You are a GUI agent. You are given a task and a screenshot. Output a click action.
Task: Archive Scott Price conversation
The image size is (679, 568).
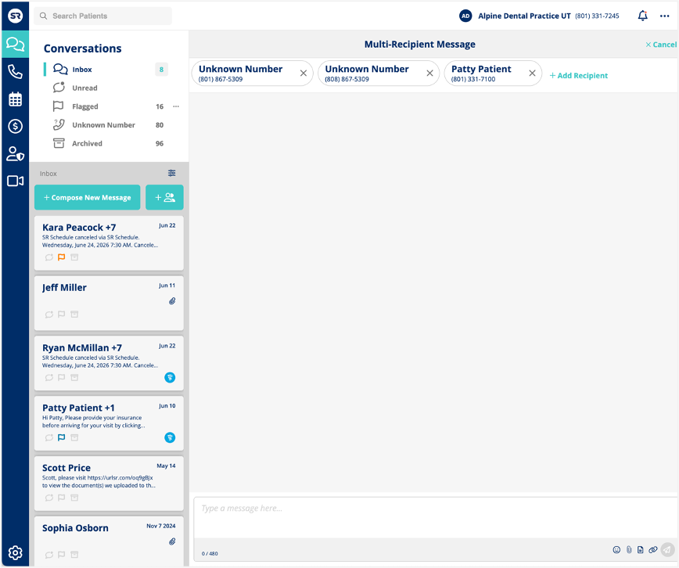(74, 498)
